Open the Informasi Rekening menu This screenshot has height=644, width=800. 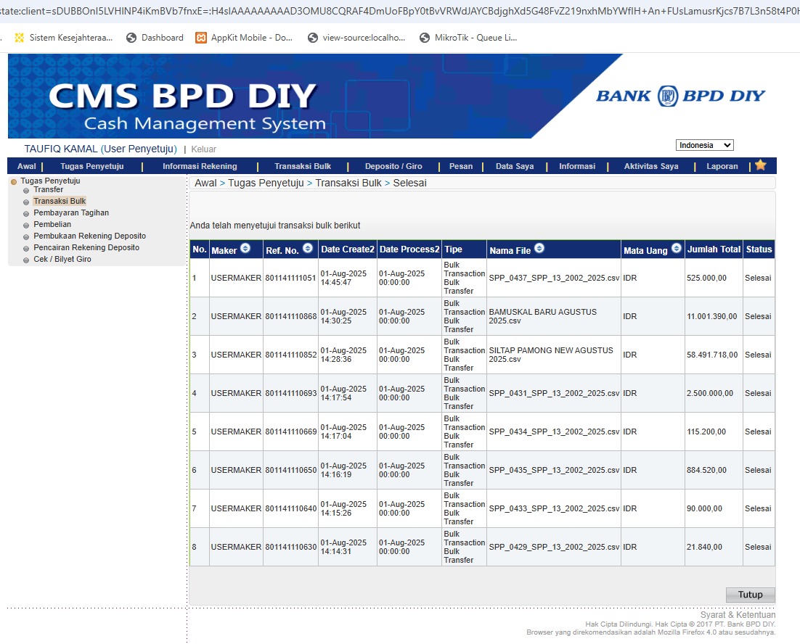point(200,166)
